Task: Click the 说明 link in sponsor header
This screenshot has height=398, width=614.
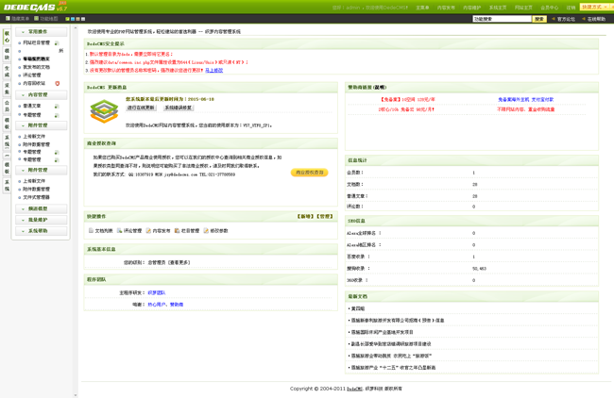Action: [x=380, y=87]
